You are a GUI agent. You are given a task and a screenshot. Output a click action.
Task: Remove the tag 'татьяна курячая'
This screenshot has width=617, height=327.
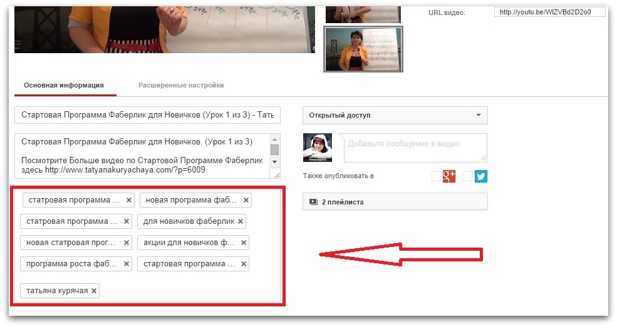(x=94, y=291)
